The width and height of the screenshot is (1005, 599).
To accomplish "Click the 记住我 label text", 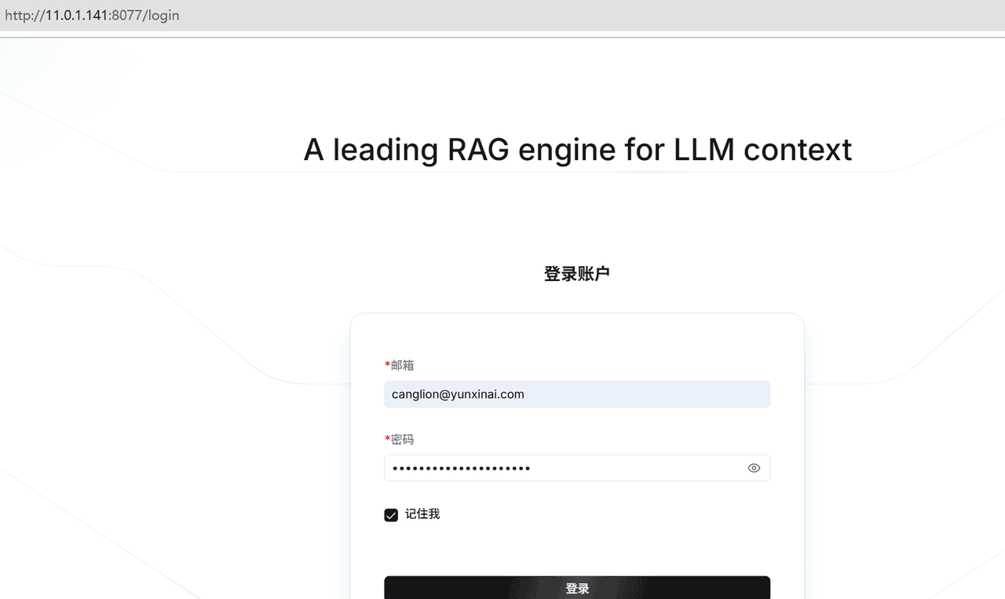I will [x=423, y=514].
